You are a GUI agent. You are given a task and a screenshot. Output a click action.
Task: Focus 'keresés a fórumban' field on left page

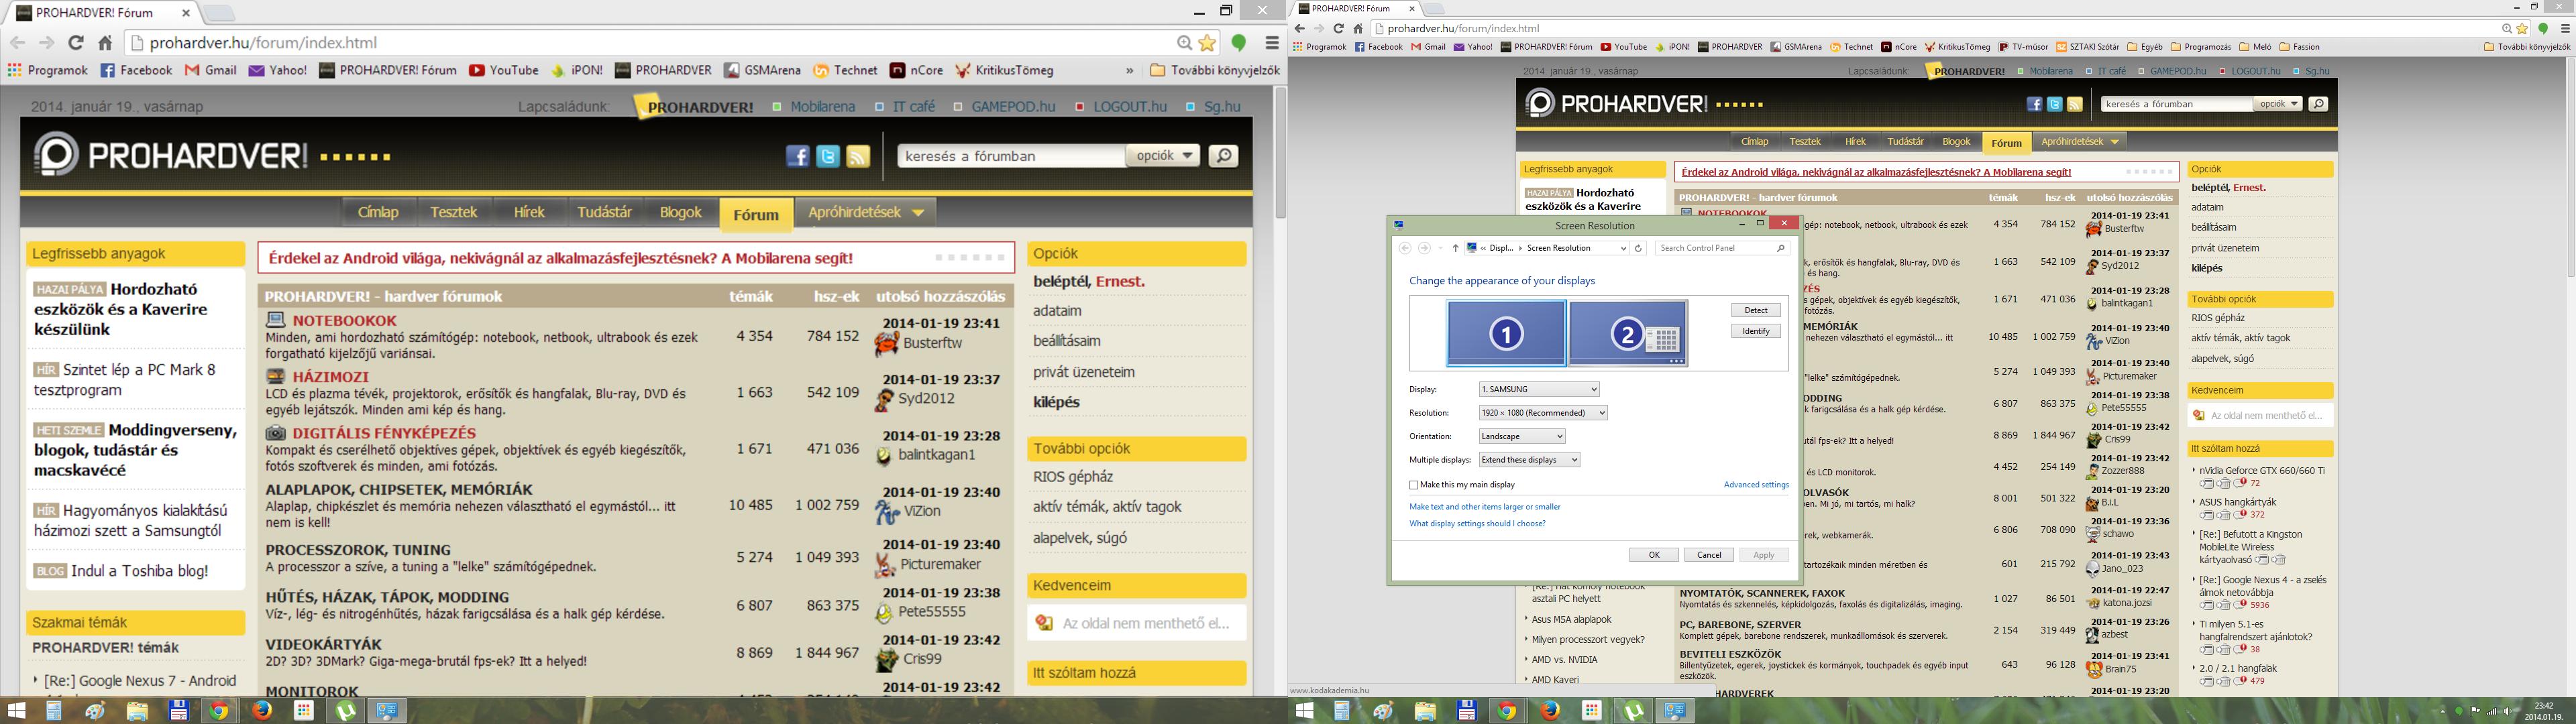[1010, 156]
